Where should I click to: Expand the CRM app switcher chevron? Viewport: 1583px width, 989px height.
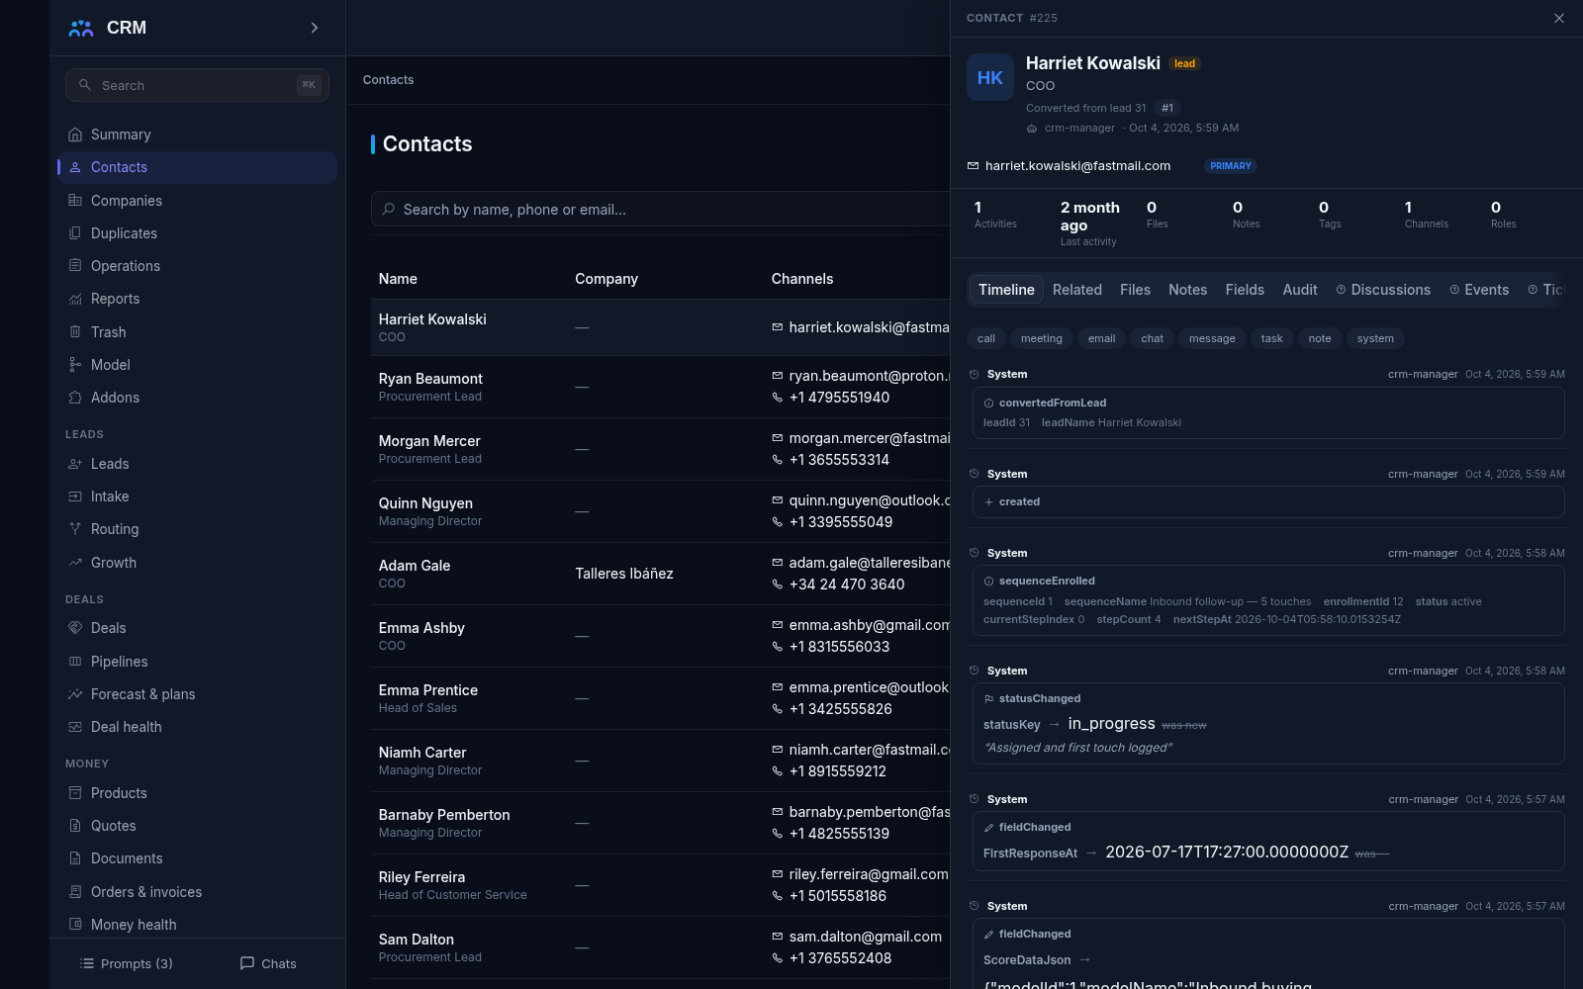click(315, 28)
